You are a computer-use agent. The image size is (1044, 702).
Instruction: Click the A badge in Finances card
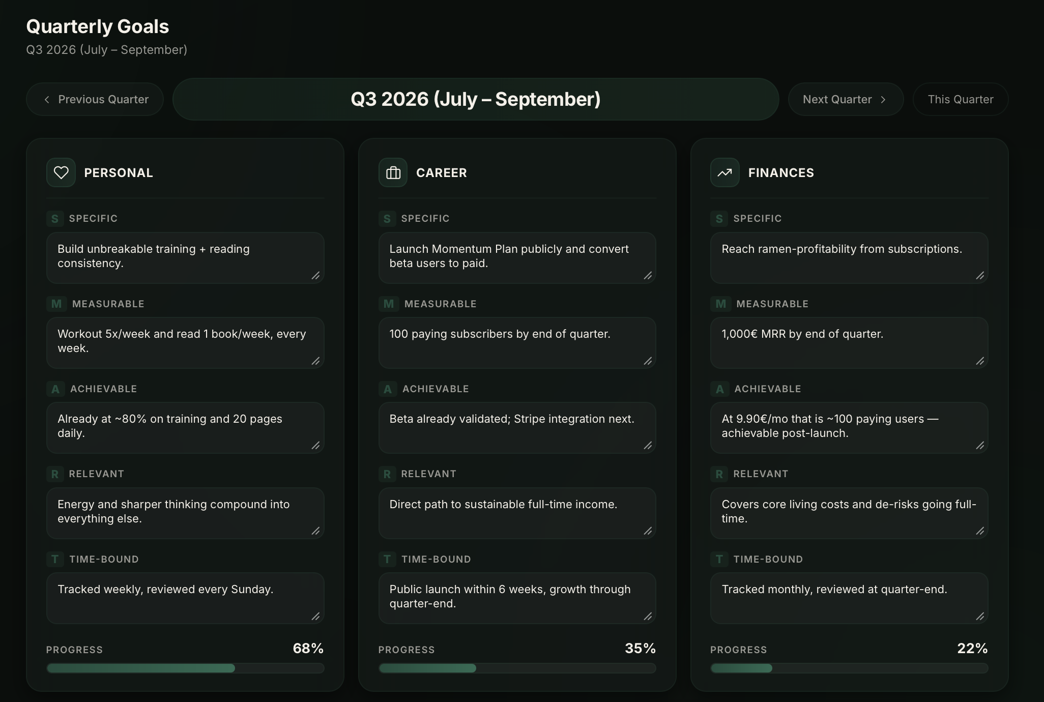[720, 389]
